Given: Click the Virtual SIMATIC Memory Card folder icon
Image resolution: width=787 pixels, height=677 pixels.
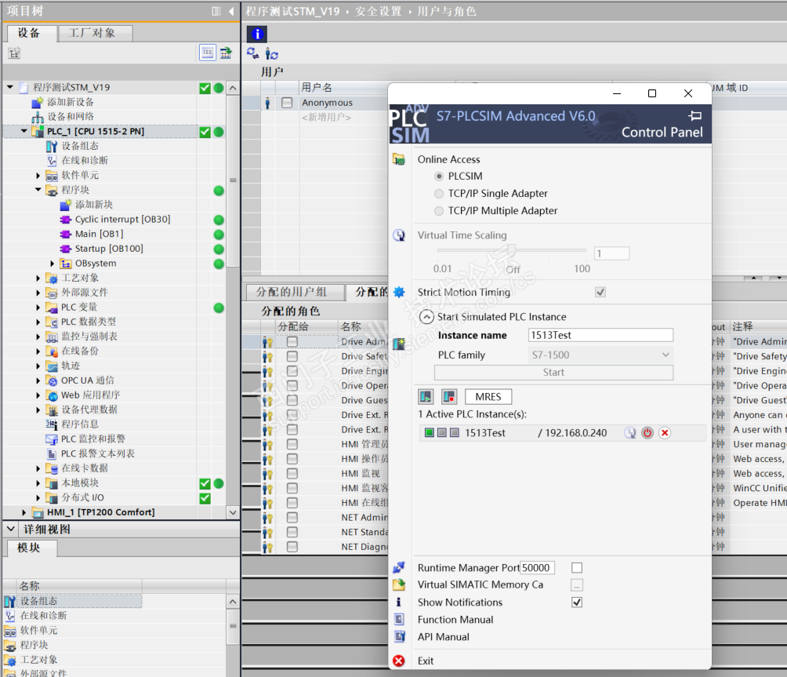Looking at the screenshot, I should [399, 584].
